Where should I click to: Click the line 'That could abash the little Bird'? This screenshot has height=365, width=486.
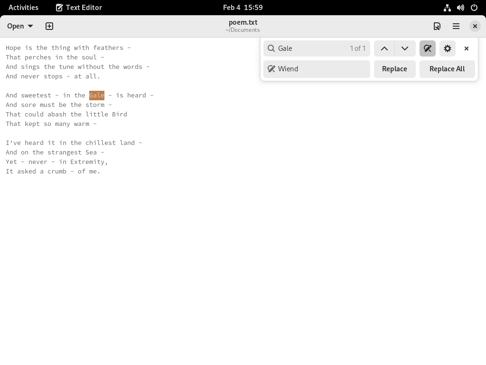point(66,114)
